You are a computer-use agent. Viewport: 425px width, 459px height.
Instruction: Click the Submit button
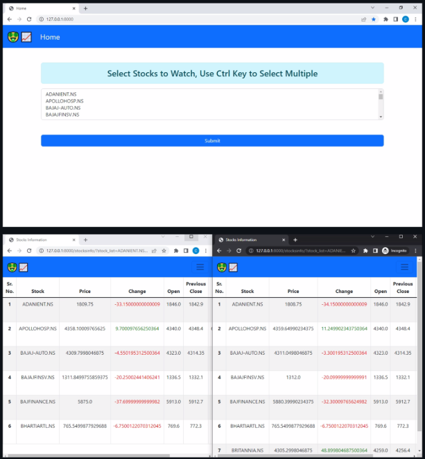click(x=212, y=140)
